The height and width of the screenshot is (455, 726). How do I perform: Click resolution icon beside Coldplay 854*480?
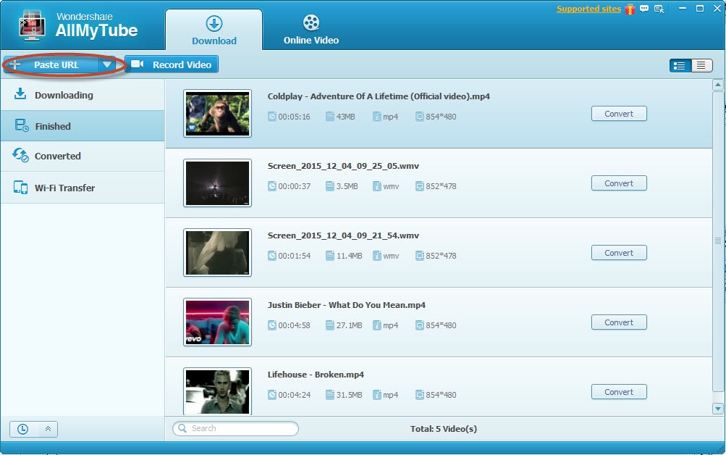coord(420,117)
